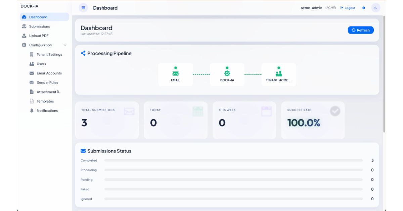Viewport: 403px width, 211px height.
Task: Open the Templates page
Action: (x=48, y=101)
